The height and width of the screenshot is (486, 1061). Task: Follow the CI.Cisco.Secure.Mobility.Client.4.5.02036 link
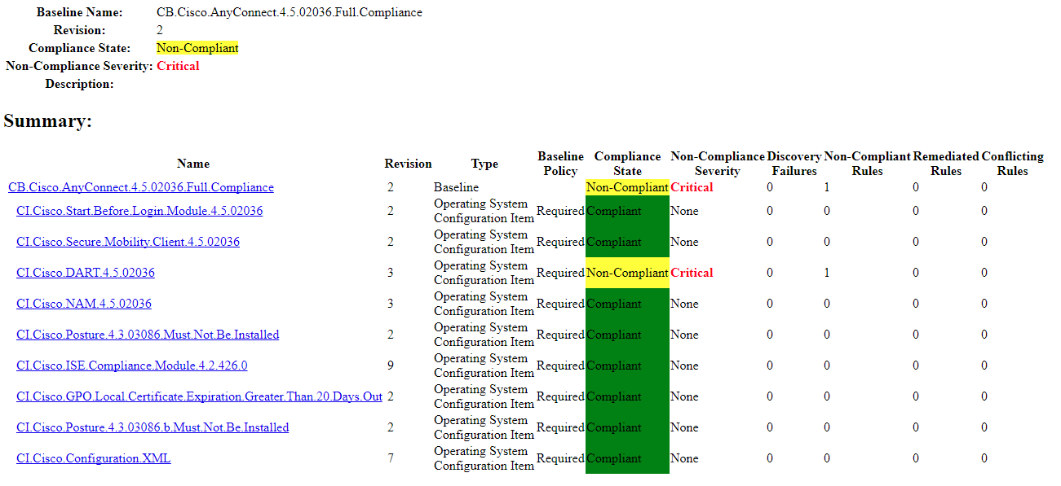pos(128,242)
